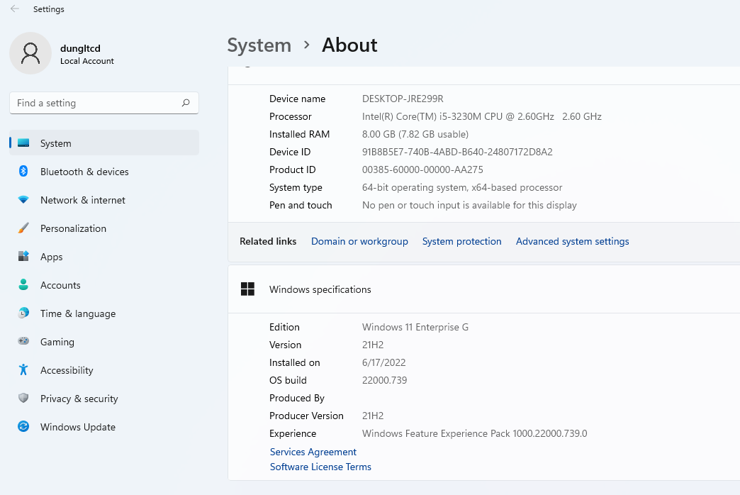
Task: Open System settings category
Action: coord(104,143)
